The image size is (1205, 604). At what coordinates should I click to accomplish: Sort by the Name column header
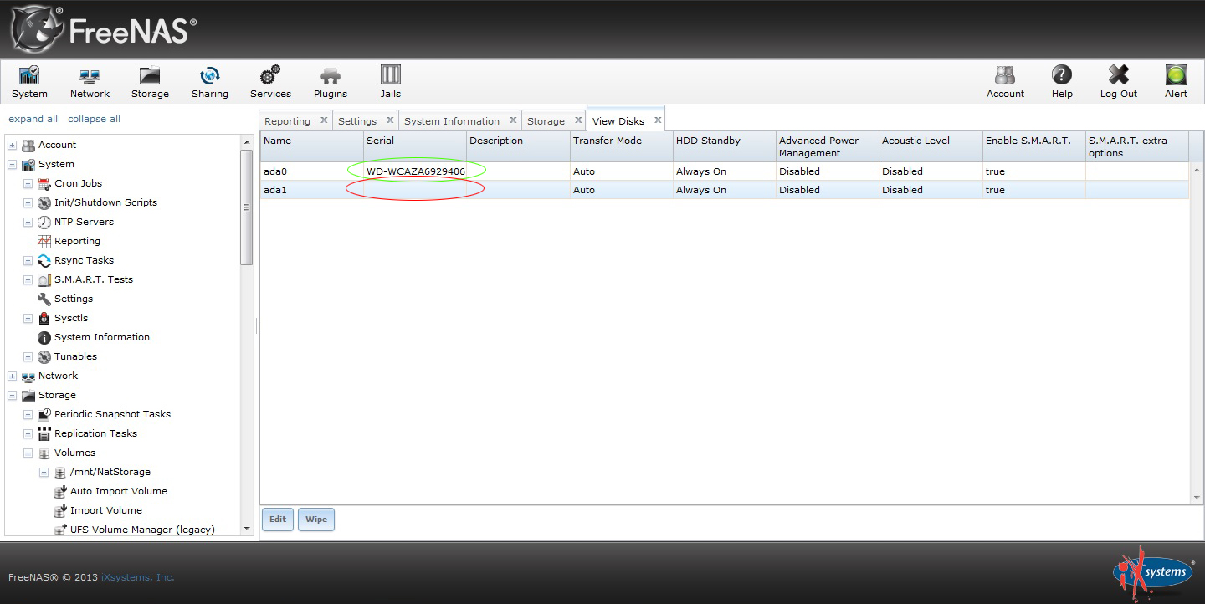(x=312, y=146)
